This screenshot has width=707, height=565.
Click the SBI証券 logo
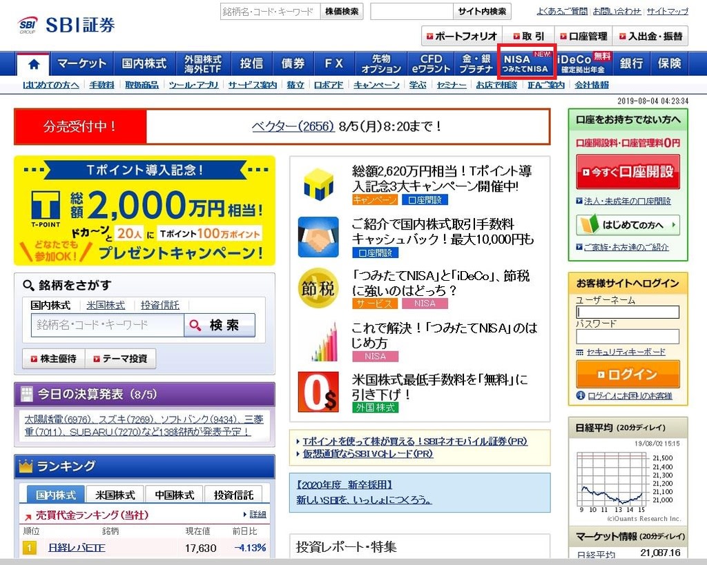pyautogui.click(x=67, y=26)
